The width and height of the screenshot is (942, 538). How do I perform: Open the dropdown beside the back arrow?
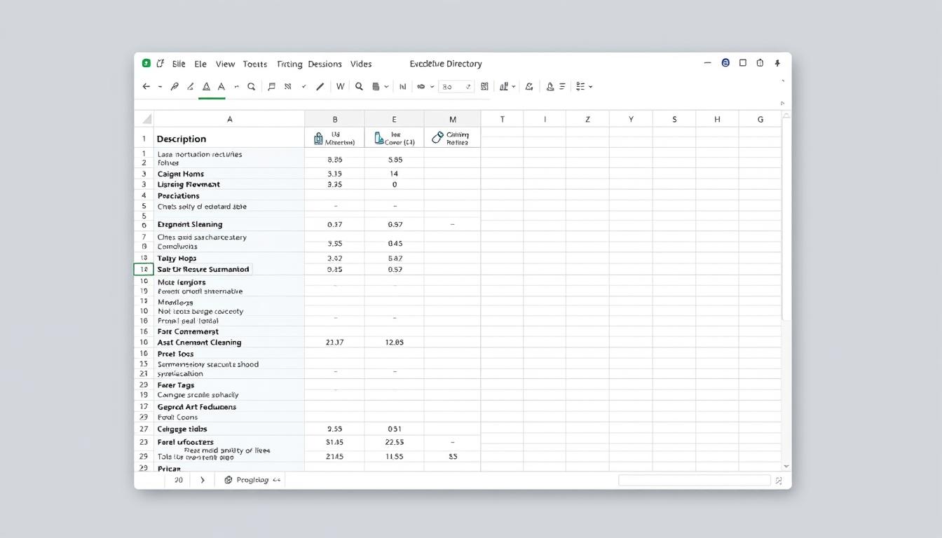click(160, 87)
